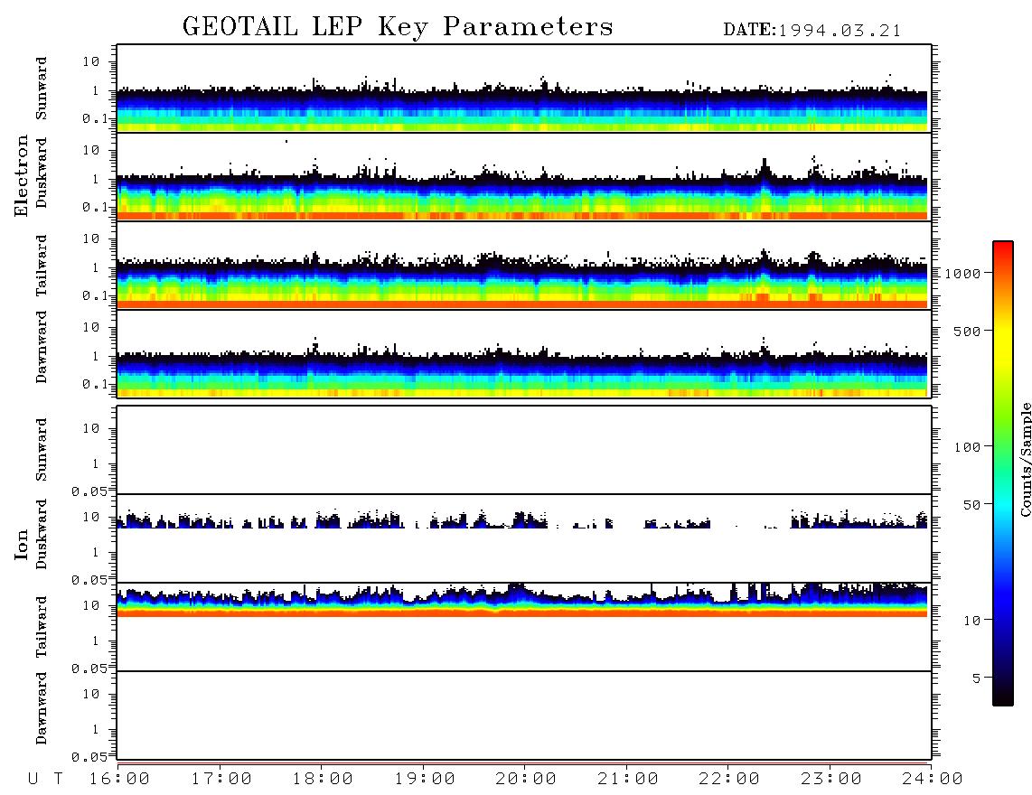Click the 10 tick of Electron Duskward axis

91,150
